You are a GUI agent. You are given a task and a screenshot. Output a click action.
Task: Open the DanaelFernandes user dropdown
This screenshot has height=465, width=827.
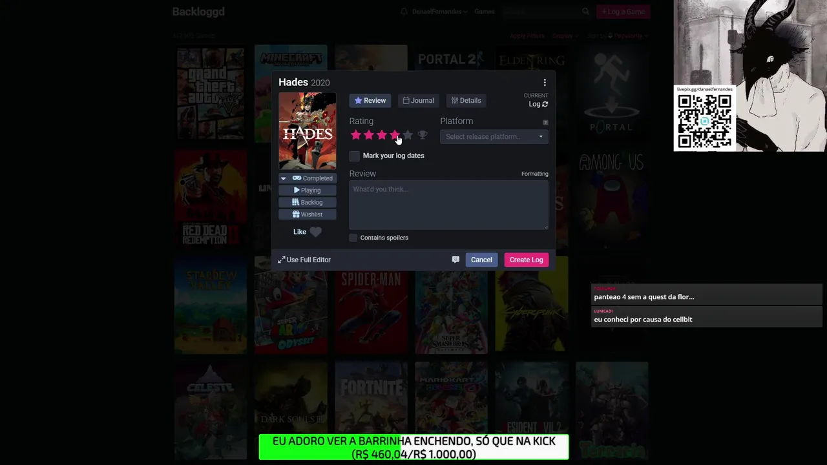439,12
